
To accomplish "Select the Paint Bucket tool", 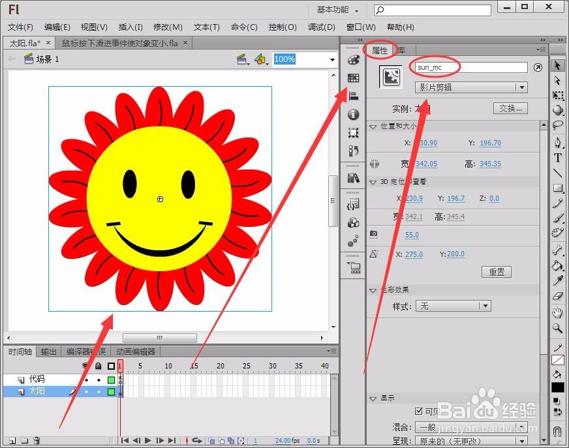I will 558,265.
